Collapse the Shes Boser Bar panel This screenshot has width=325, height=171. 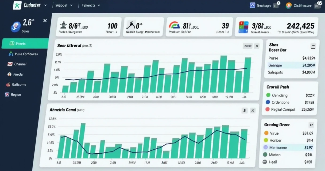313,46
